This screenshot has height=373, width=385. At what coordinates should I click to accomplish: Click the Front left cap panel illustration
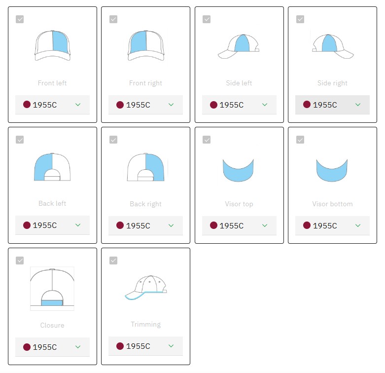(x=52, y=45)
